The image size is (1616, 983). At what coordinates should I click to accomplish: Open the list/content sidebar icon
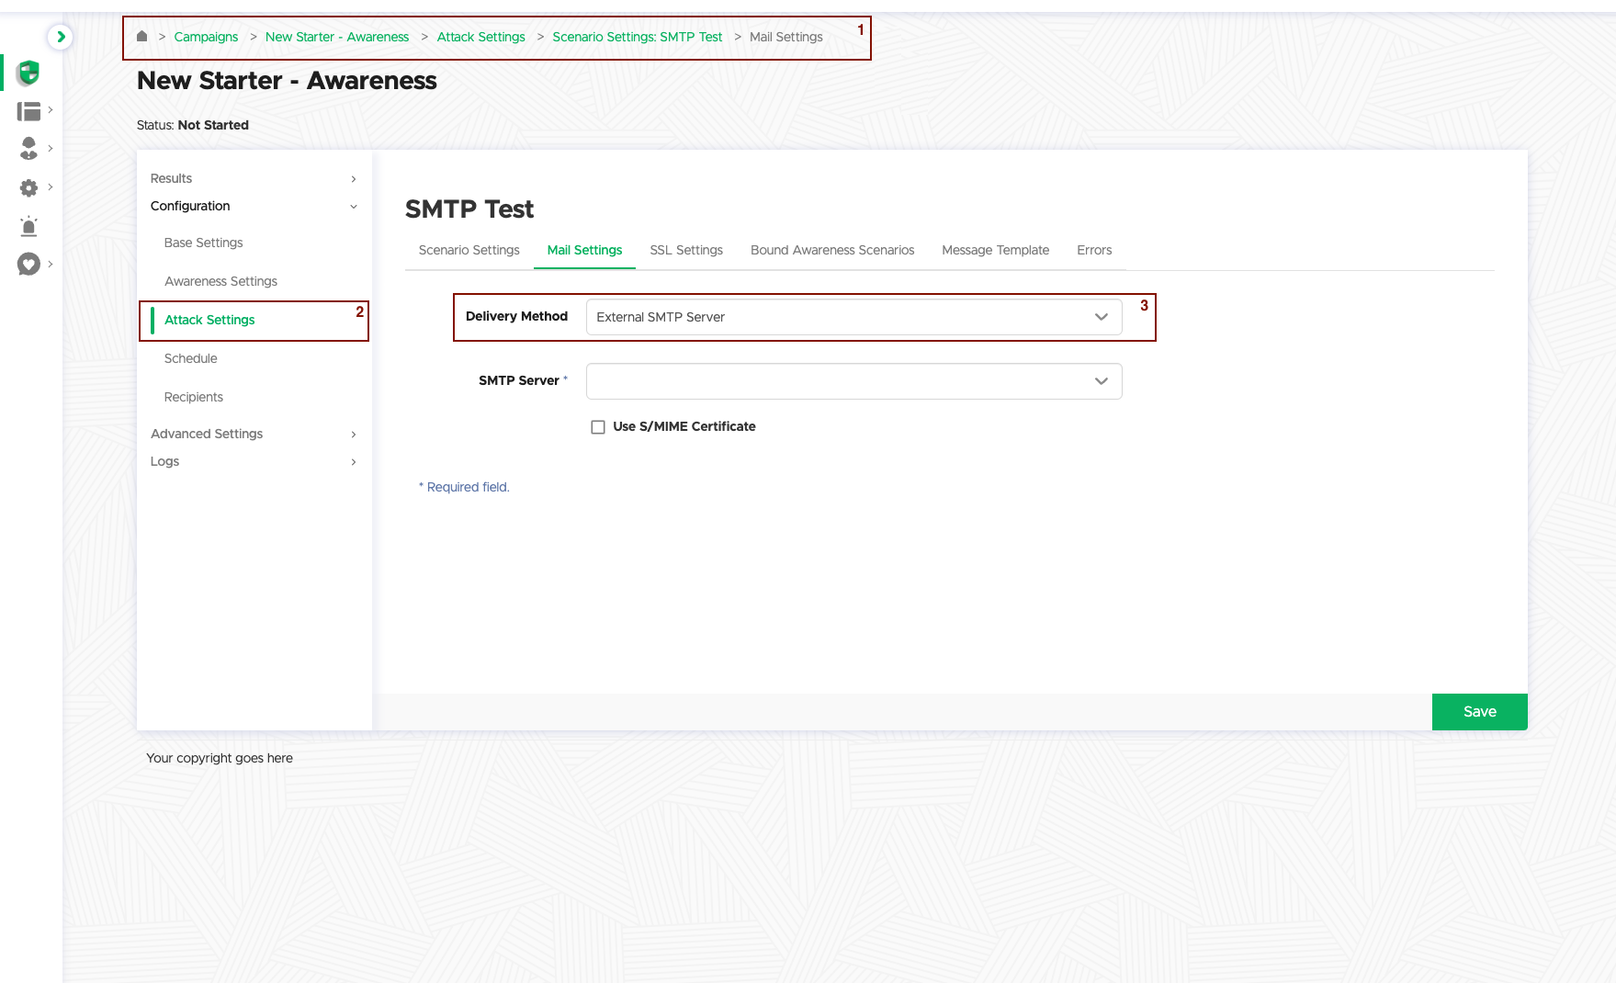pyautogui.click(x=28, y=111)
